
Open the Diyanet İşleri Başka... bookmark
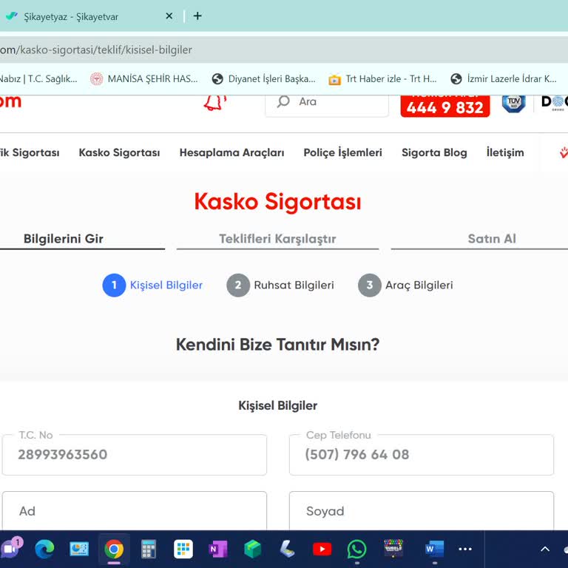tap(264, 78)
